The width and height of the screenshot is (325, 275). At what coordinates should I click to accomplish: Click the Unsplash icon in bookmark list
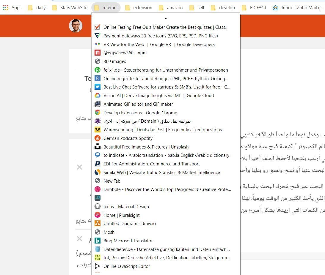[x=97, y=147]
